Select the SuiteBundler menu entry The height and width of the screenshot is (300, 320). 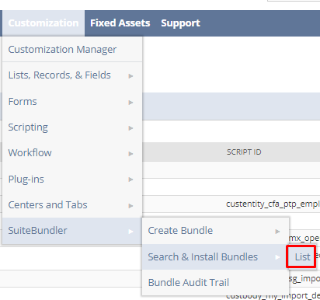point(72,231)
